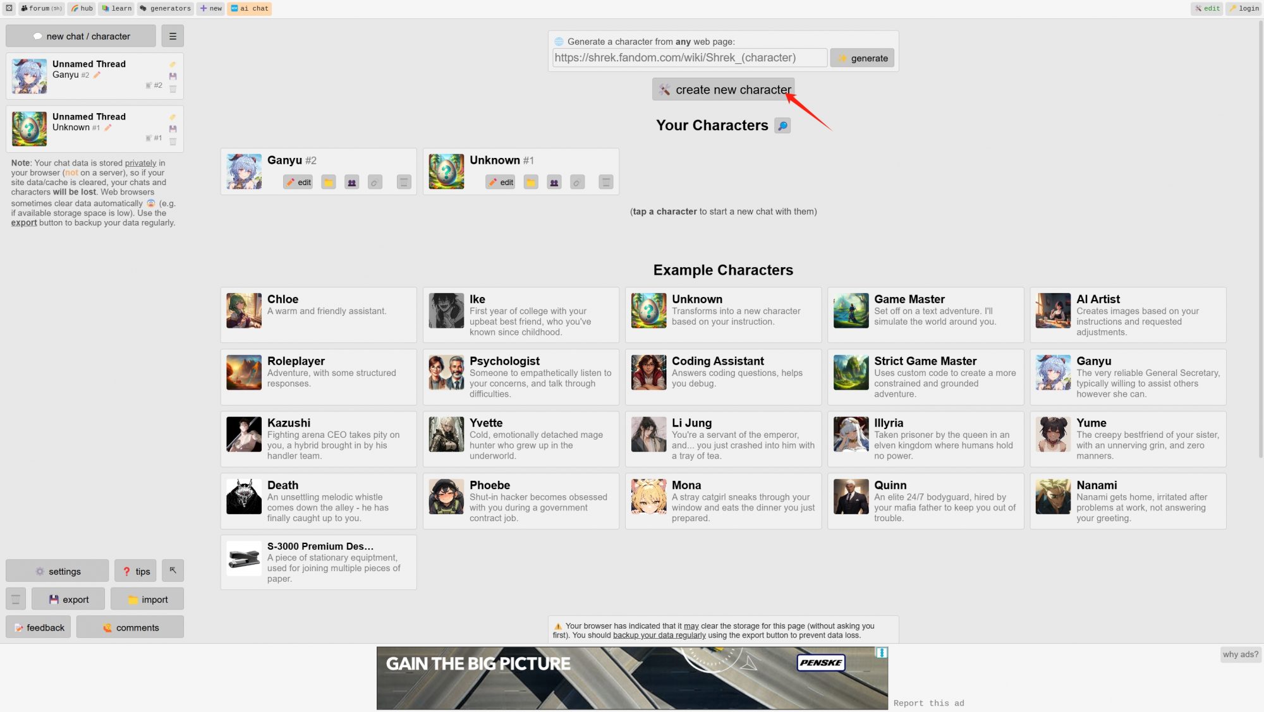Open the folder icon on Ganyu #2 card
The image size is (1264, 712).
click(329, 183)
